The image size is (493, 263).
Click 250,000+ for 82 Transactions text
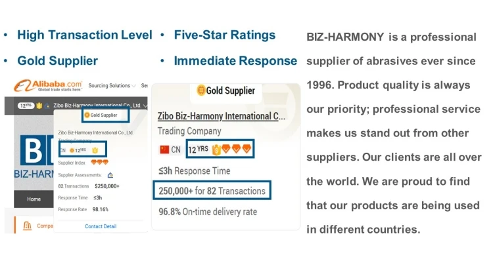tap(212, 192)
